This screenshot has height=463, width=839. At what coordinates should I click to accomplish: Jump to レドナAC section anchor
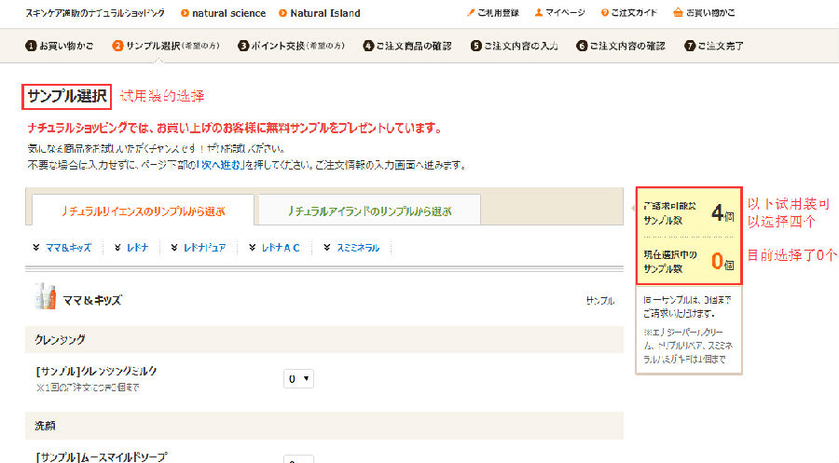(277, 248)
